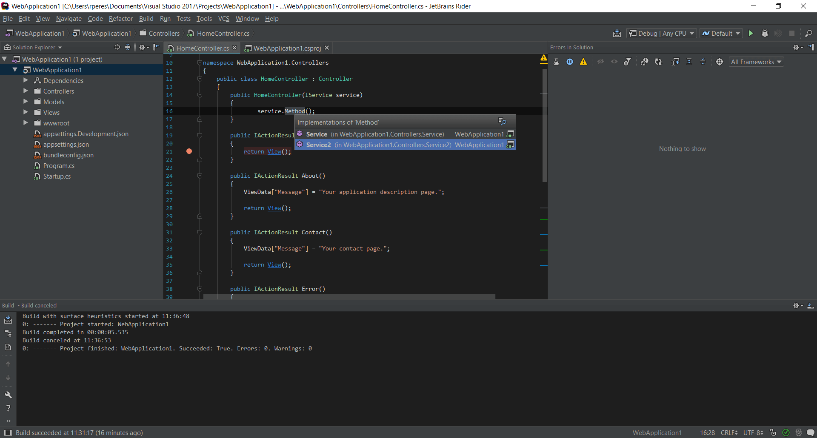The height and width of the screenshot is (438, 817).
Task: Open the Debug | Any CPU configuration dropdown
Action: click(661, 33)
